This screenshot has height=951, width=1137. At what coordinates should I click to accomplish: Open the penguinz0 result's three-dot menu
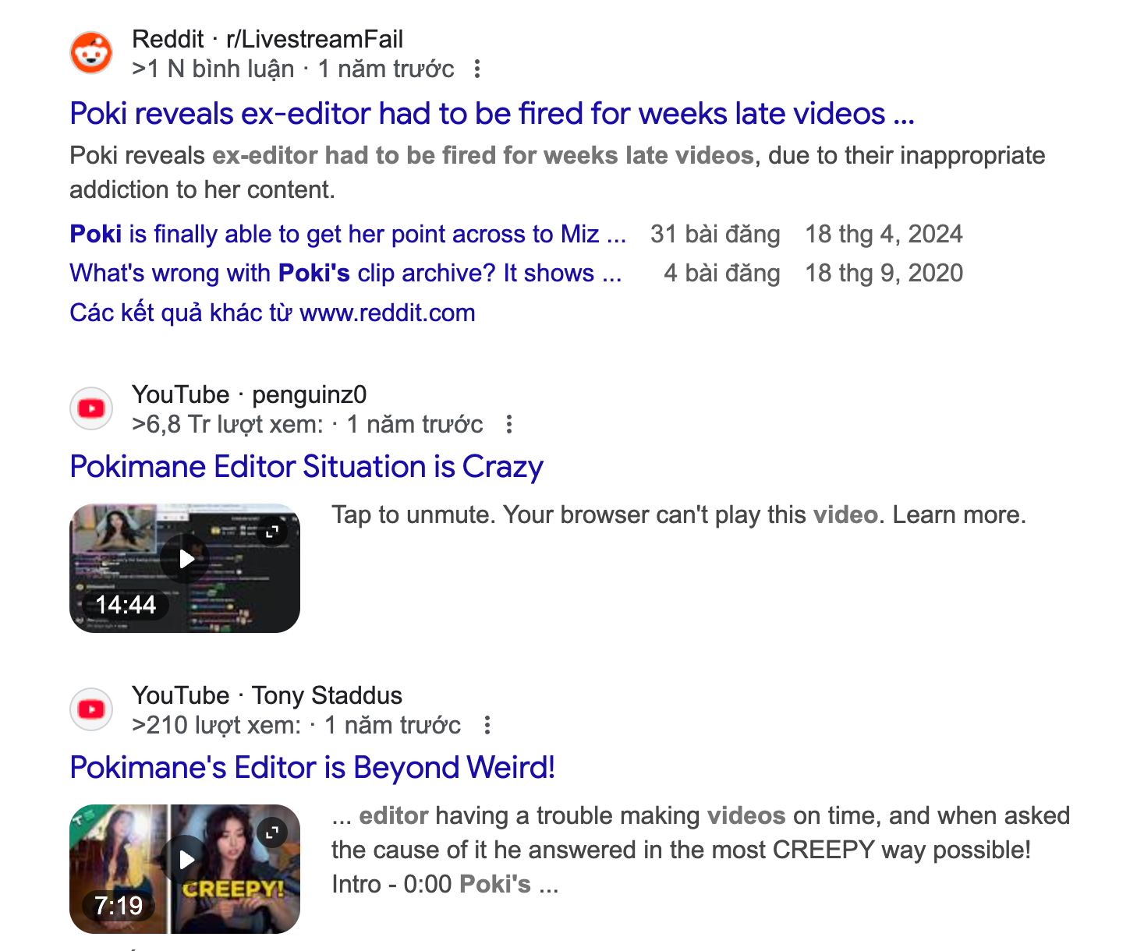[x=509, y=425]
